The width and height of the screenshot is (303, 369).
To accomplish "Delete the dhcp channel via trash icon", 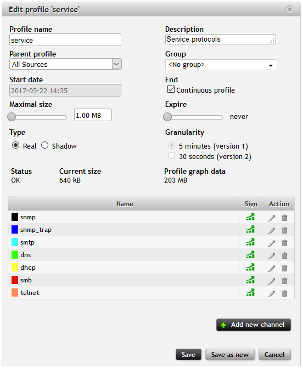I will tap(284, 268).
